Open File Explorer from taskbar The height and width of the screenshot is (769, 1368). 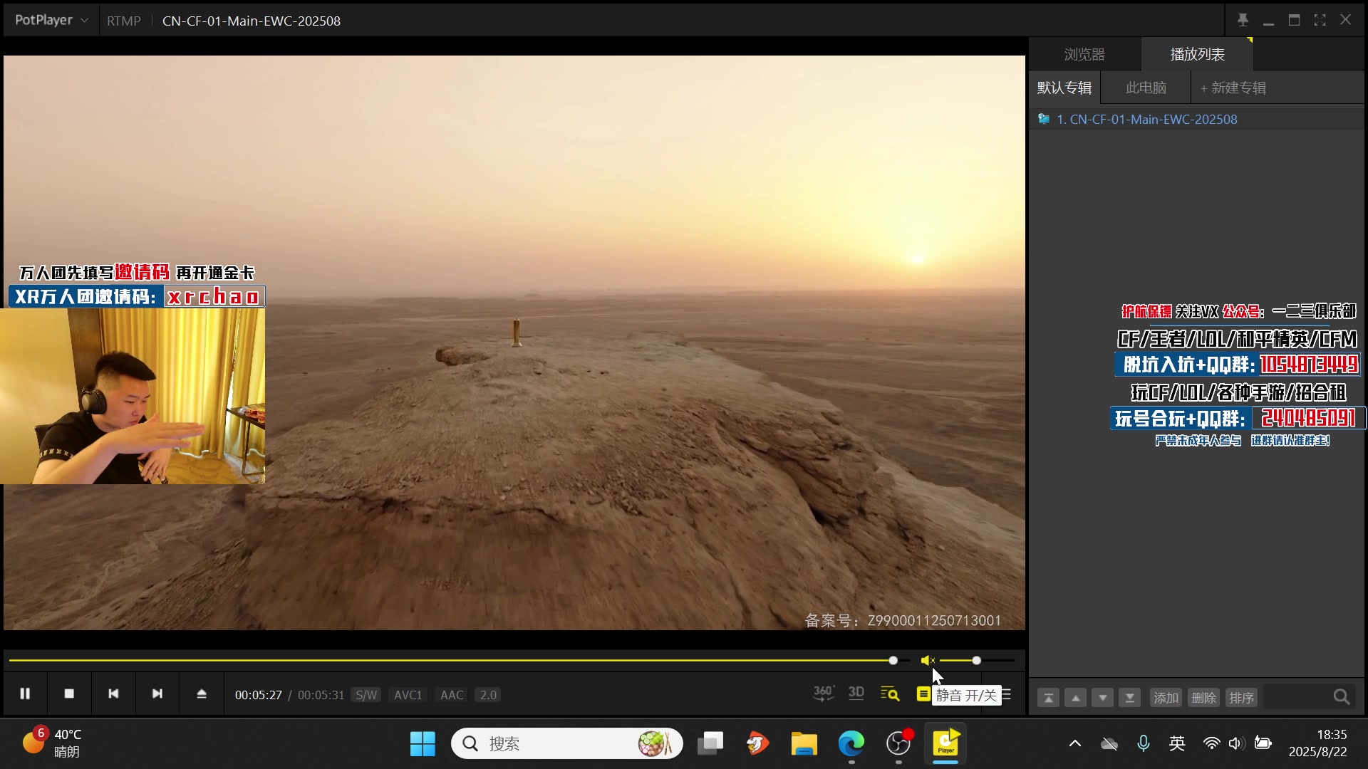pos(804,744)
